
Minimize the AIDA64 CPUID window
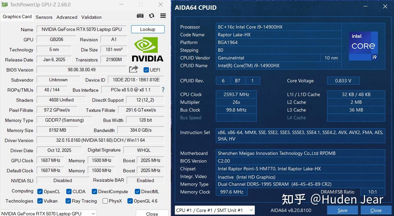tap(365, 6)
